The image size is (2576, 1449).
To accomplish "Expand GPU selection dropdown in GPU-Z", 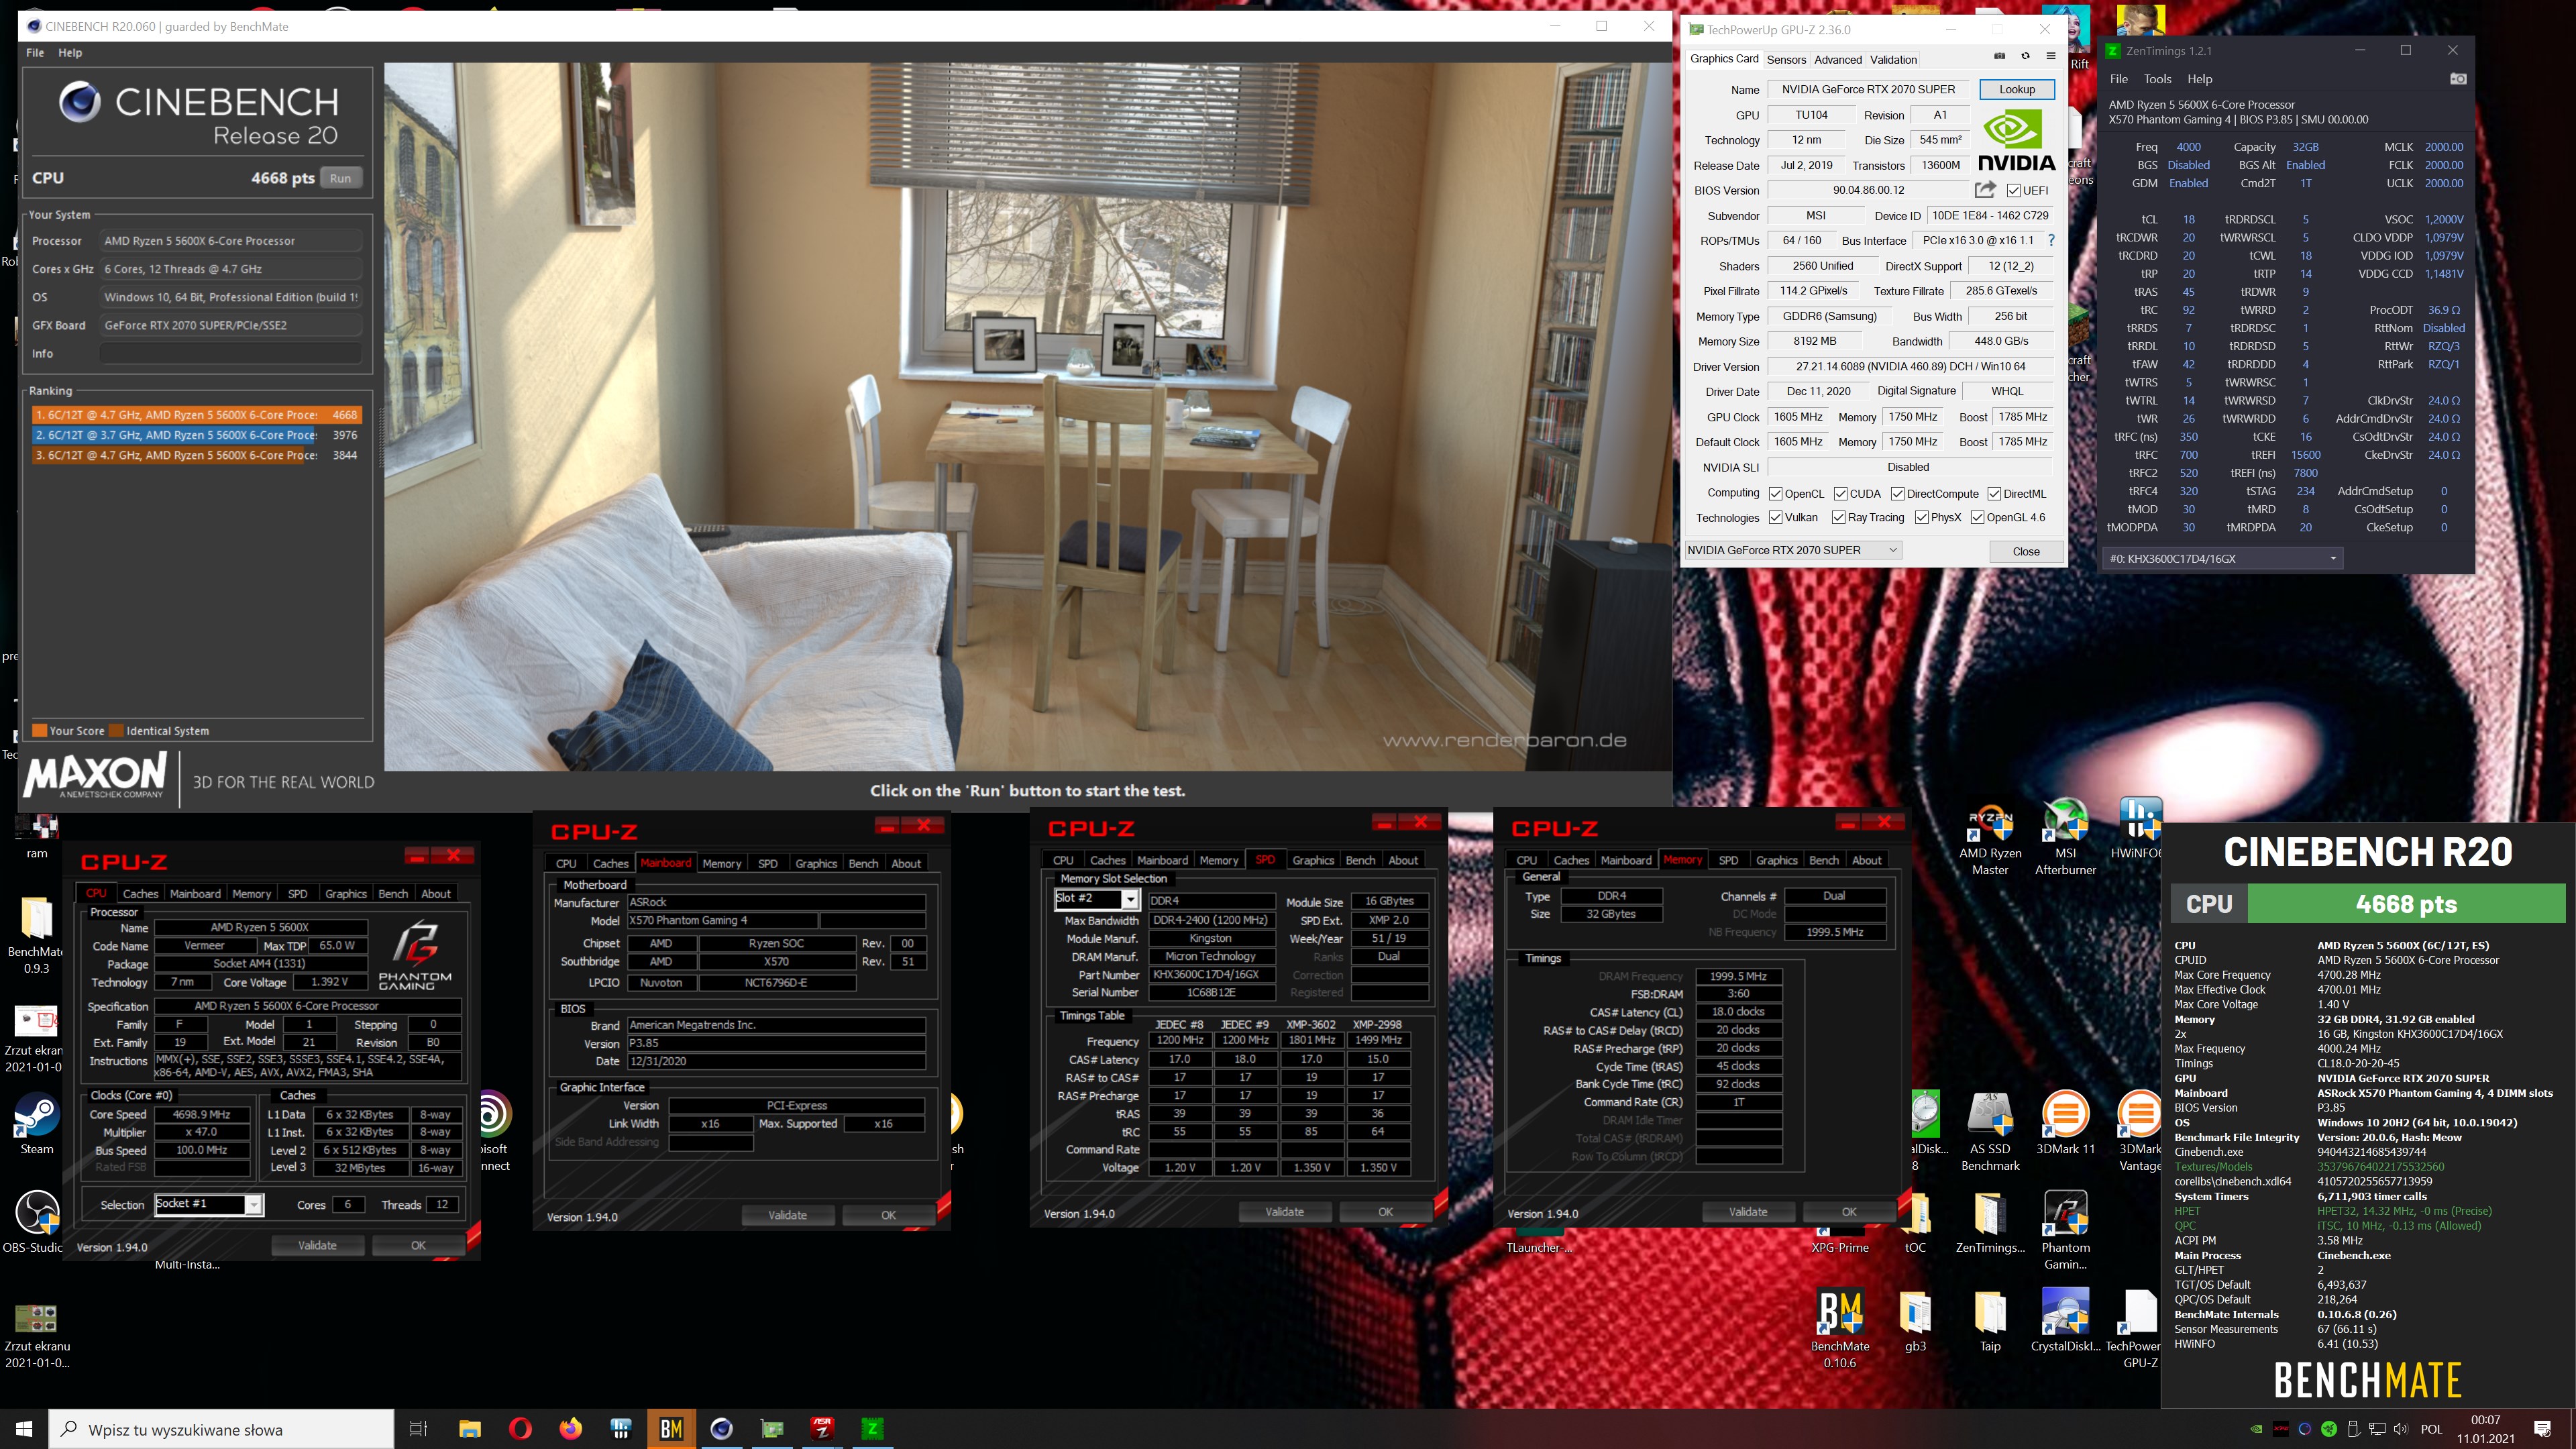I will click(1793, 550).
